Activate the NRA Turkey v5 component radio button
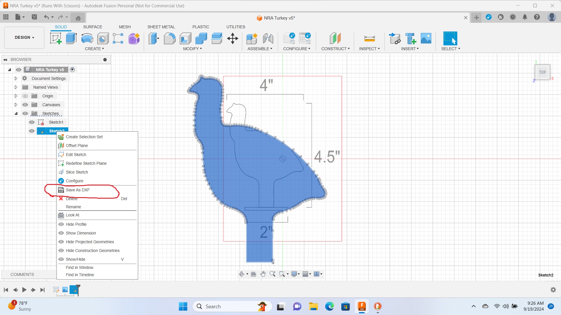The height and width of the screenshot is (315, 561). click(x=72, y=69)
